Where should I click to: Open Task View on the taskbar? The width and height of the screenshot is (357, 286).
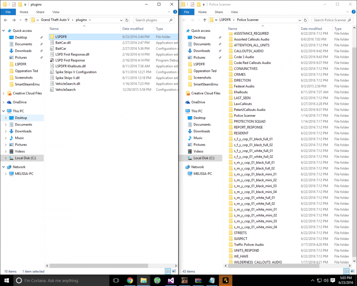pyautogui.click(x=116, y=280)
